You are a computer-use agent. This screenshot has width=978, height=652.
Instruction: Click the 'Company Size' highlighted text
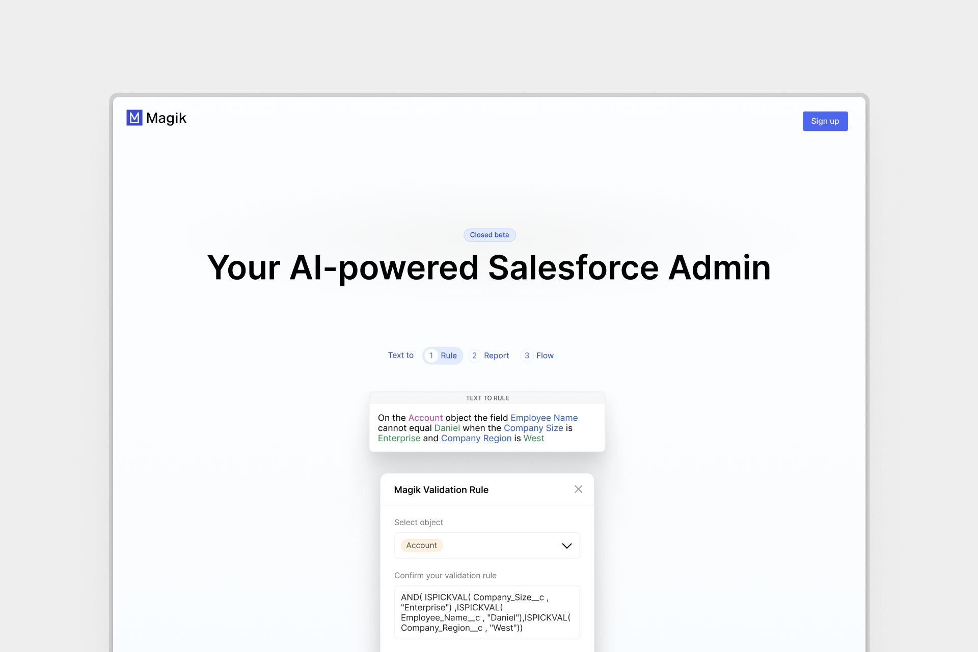[533, 428]
